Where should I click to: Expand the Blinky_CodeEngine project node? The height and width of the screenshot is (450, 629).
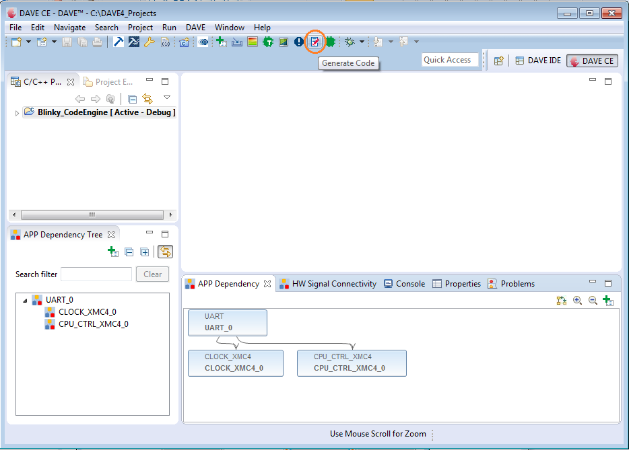(17, 113)
